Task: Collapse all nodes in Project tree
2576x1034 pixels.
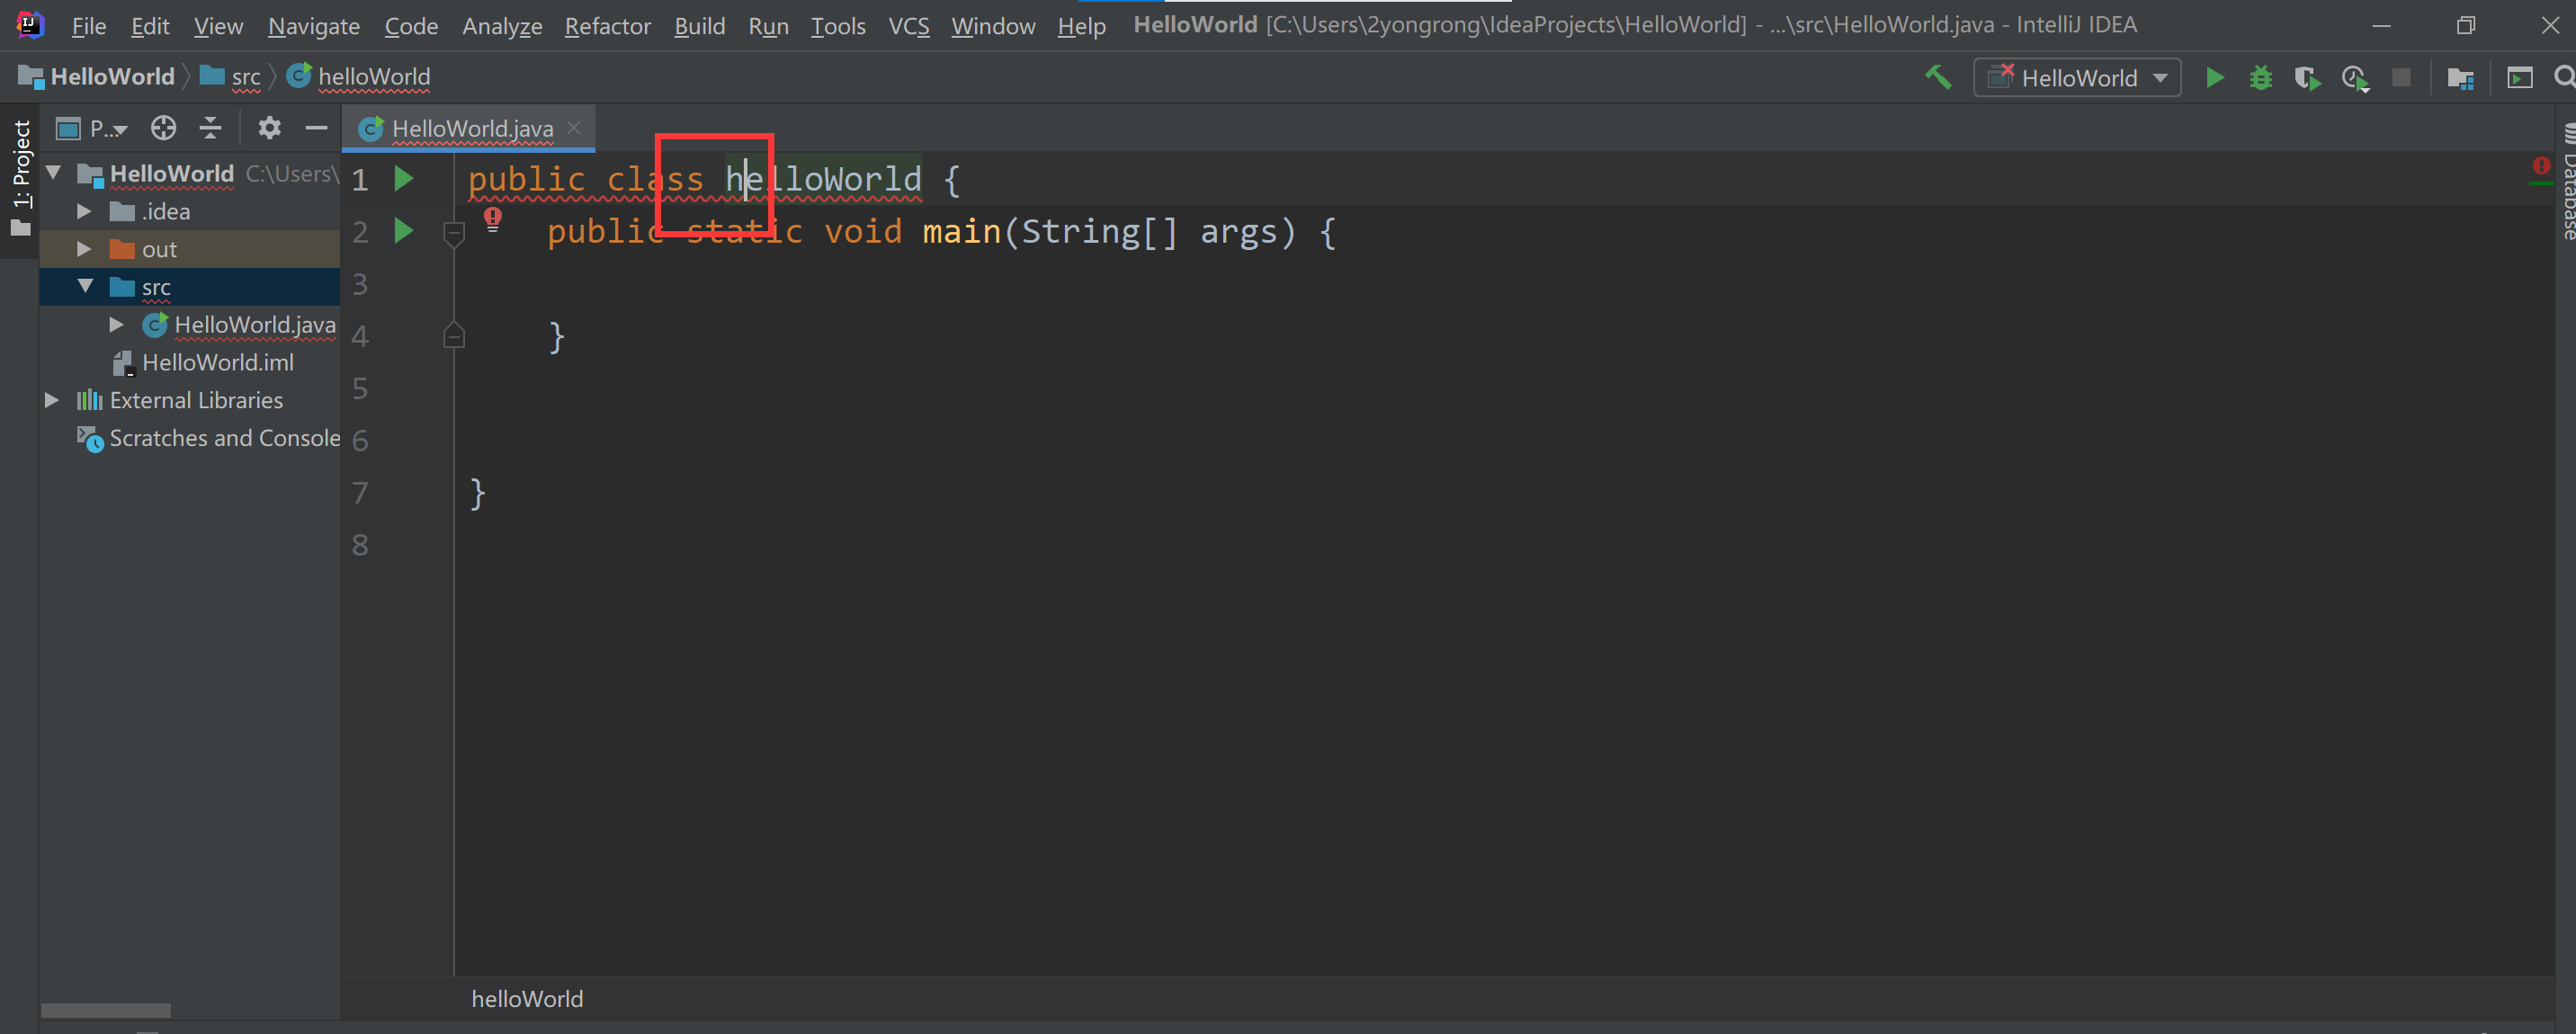Action: pos(210,128)
